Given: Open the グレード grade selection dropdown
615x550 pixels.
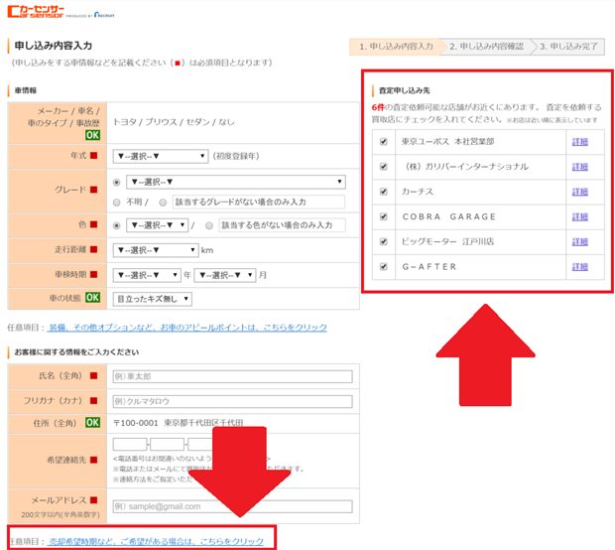Looking at the screenshot, I should (x=236, y=182).
